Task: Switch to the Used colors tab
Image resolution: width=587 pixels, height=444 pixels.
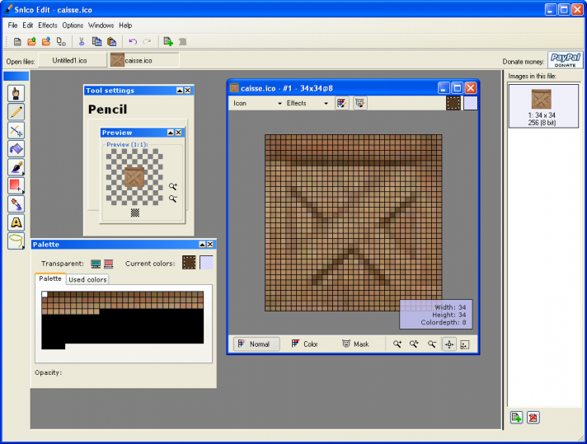Action: click(87, 280)
